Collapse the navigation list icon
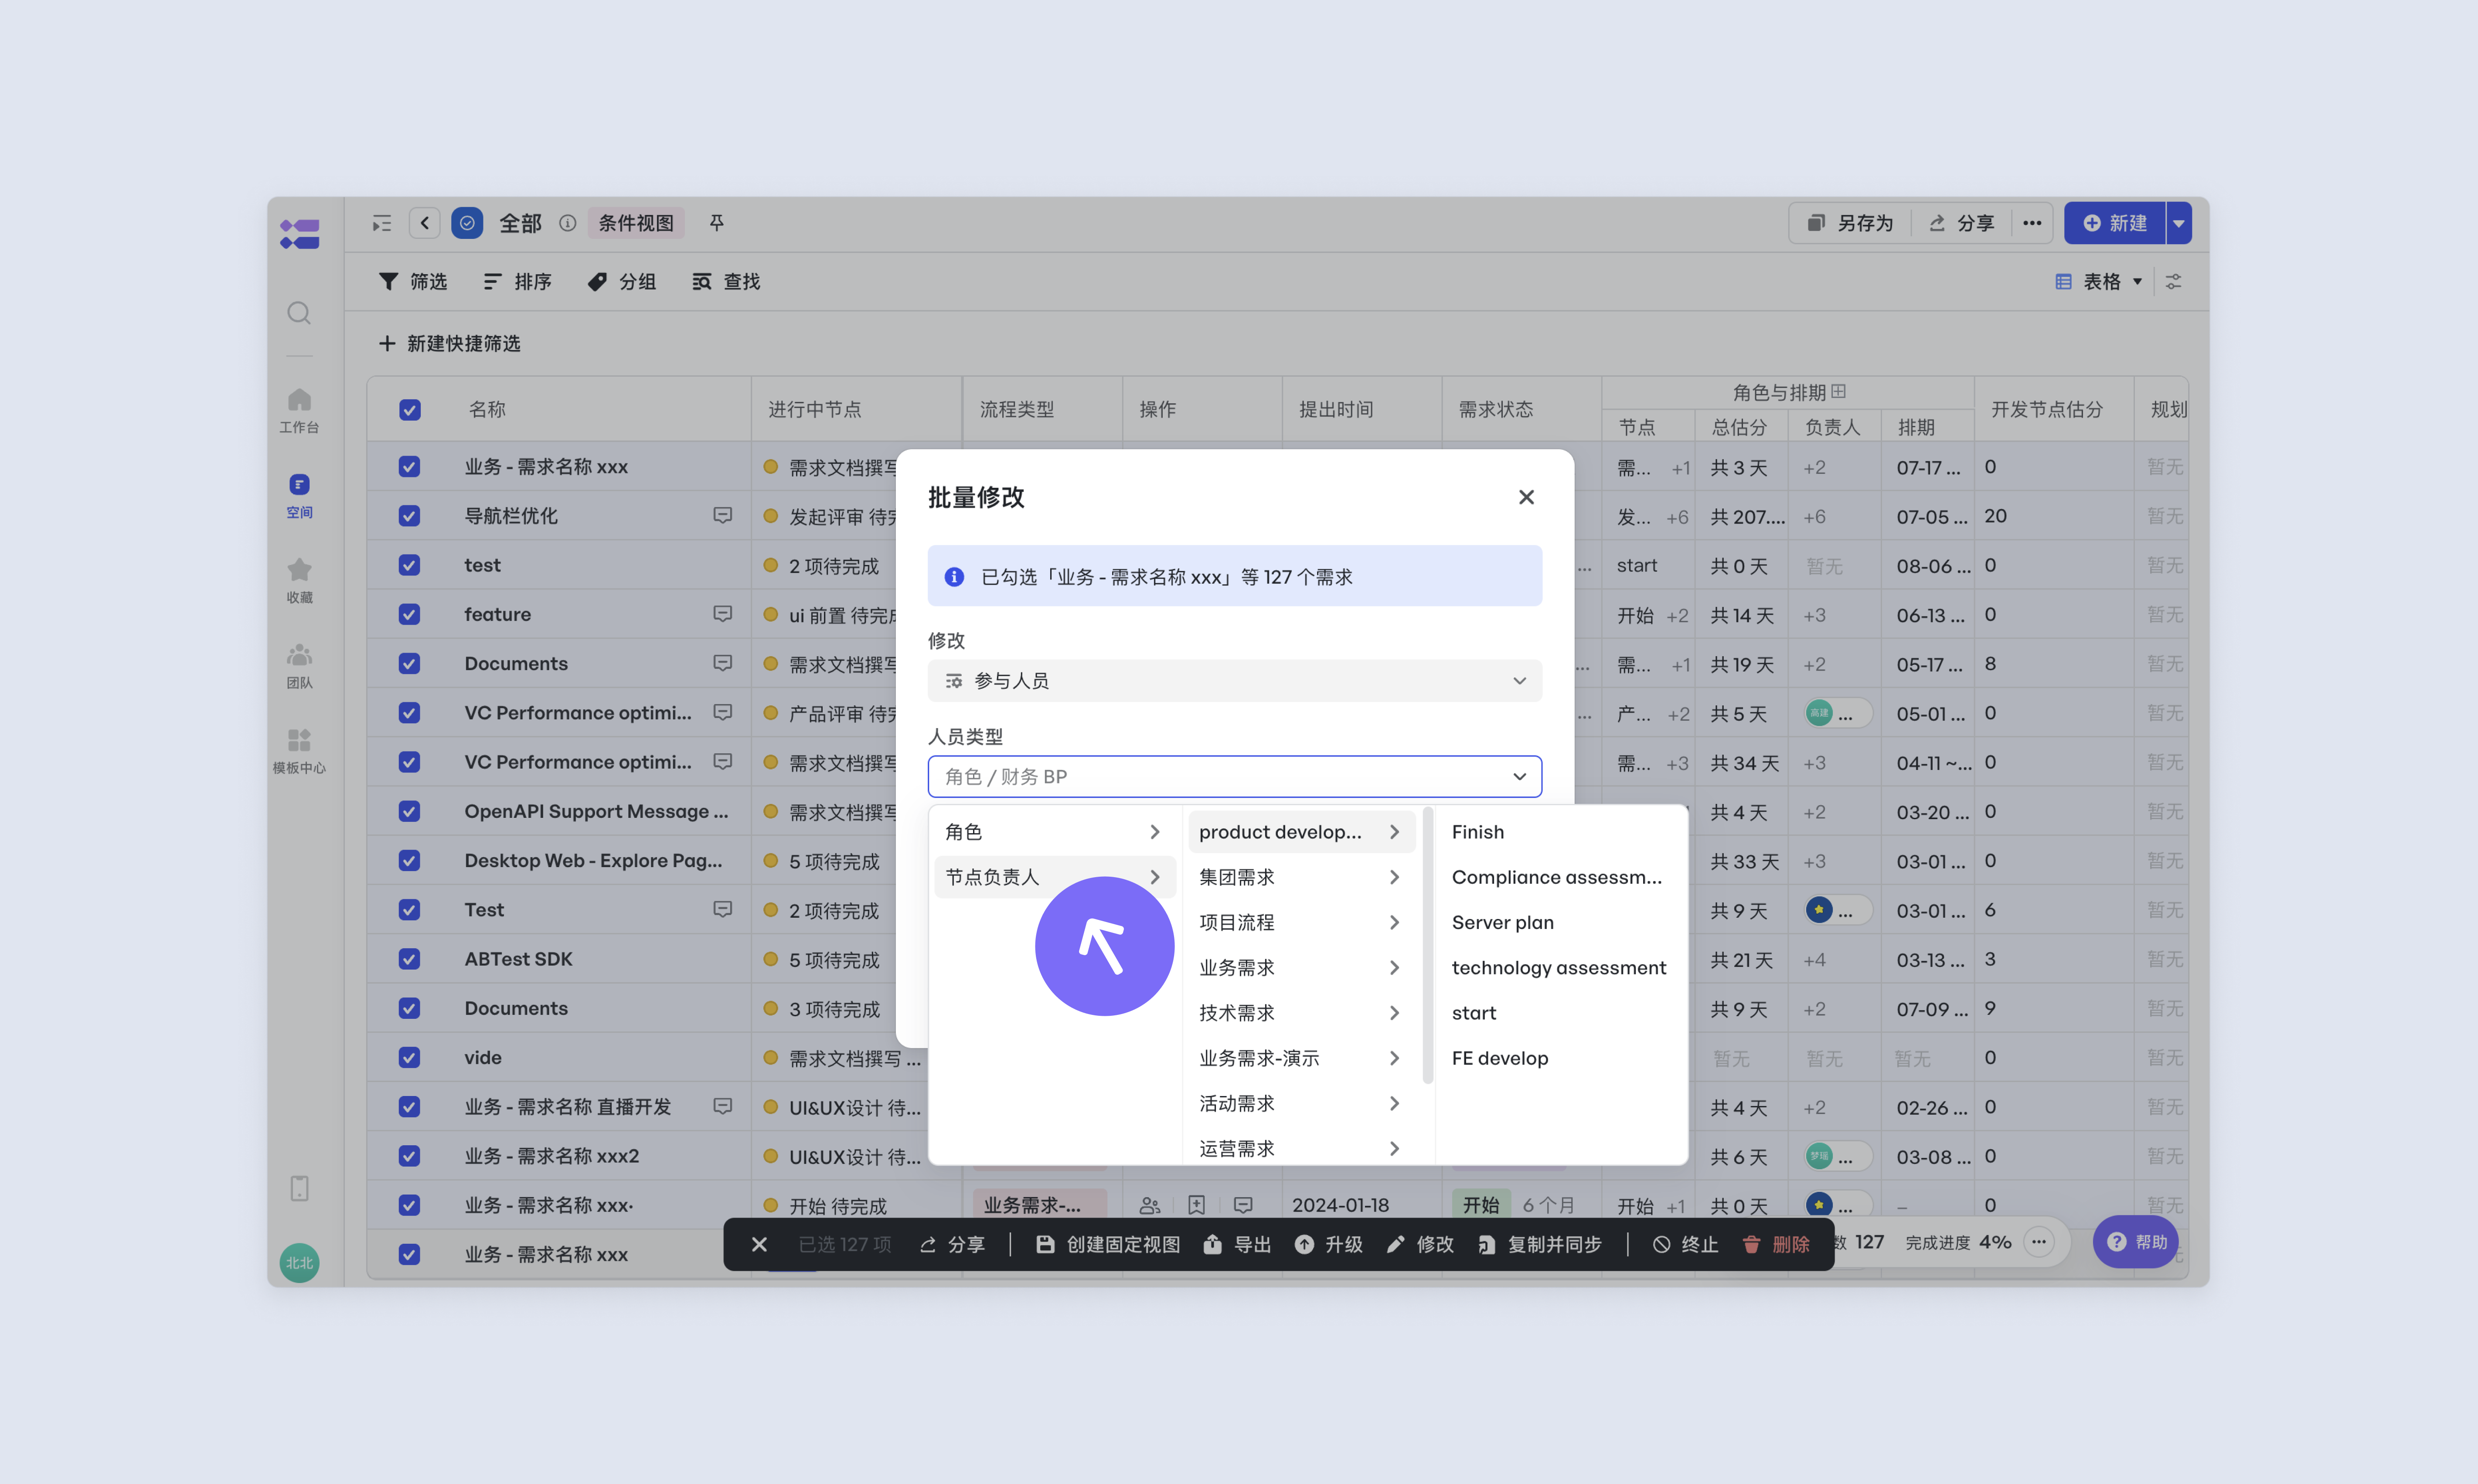The width and height of the screenshot is (2478, 1484). 381,223
